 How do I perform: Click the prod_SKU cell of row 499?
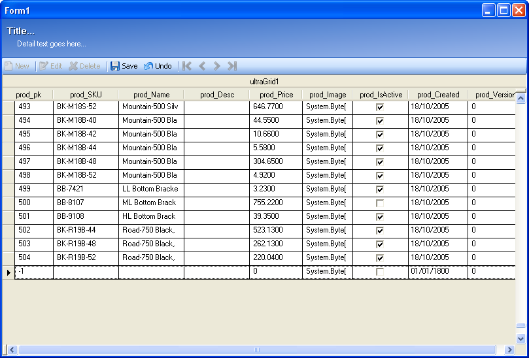coord(86,189)
